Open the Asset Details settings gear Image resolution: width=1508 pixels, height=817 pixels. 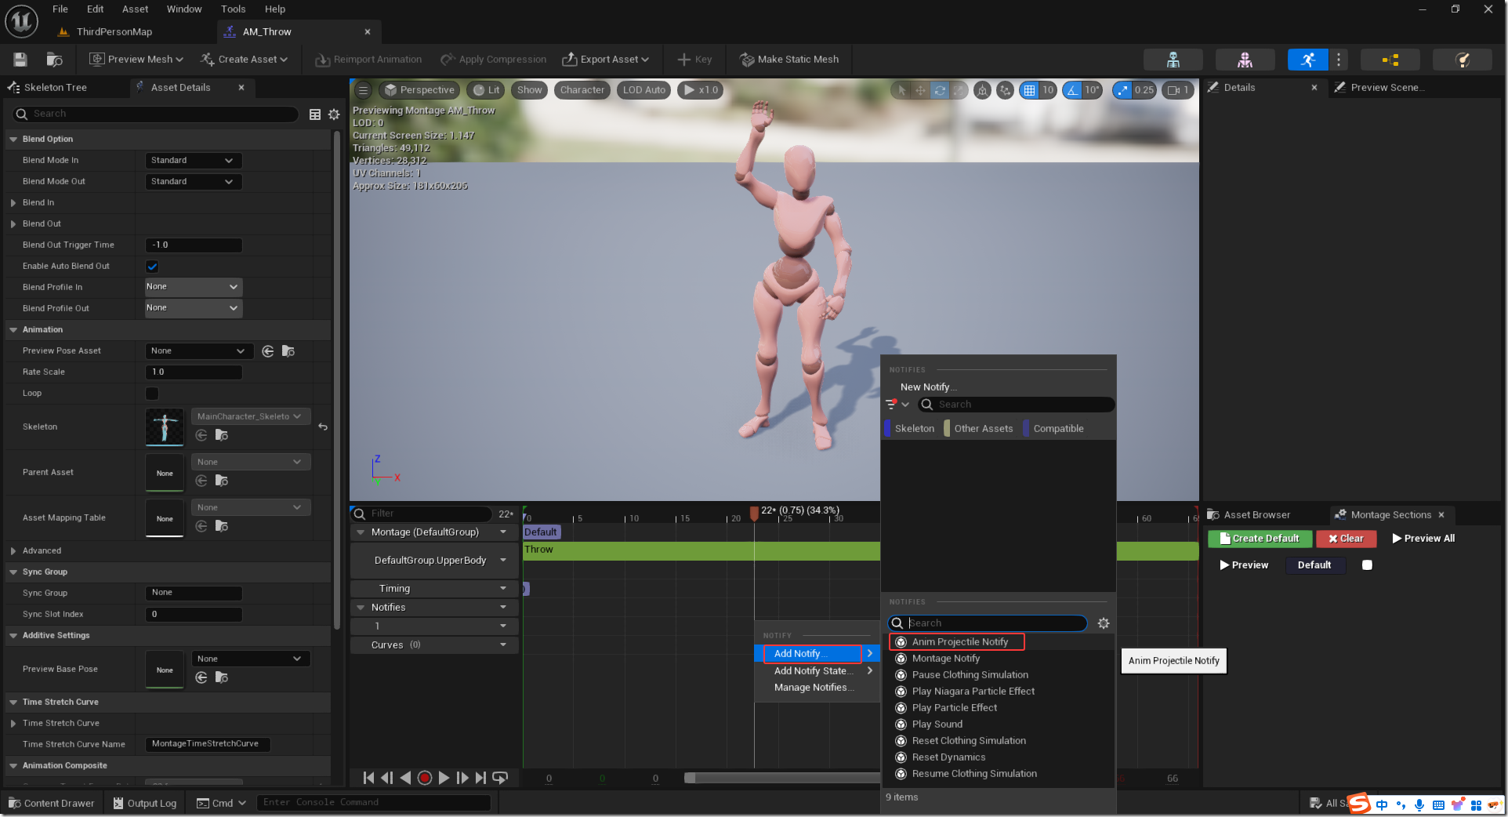[x=334, y=114]
